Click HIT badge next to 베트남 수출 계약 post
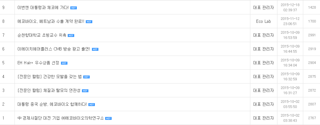The image size is (320, 125). pos(89,22)
